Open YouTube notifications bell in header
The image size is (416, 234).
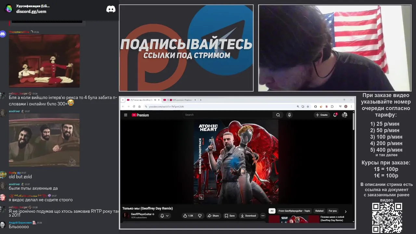tap(335, 115)
